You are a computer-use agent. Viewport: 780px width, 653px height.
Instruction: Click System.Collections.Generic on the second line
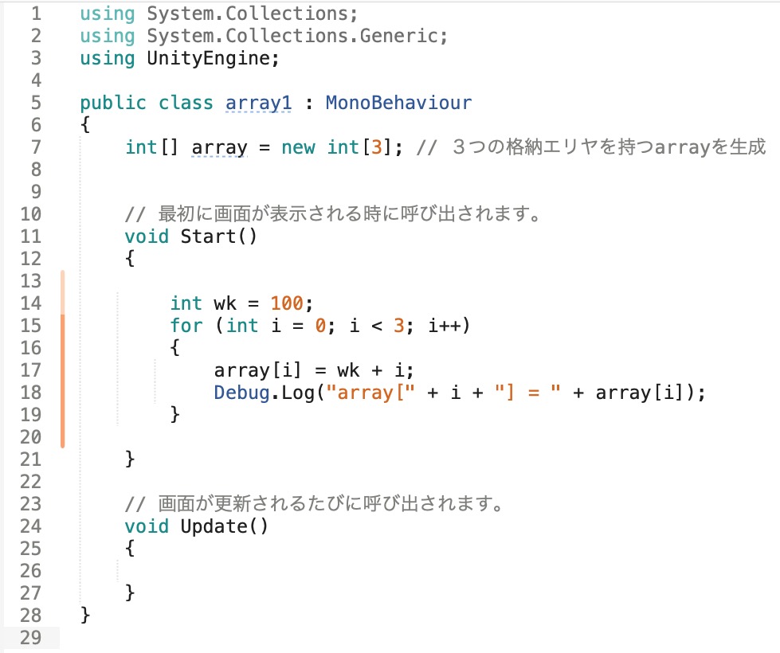292,36
